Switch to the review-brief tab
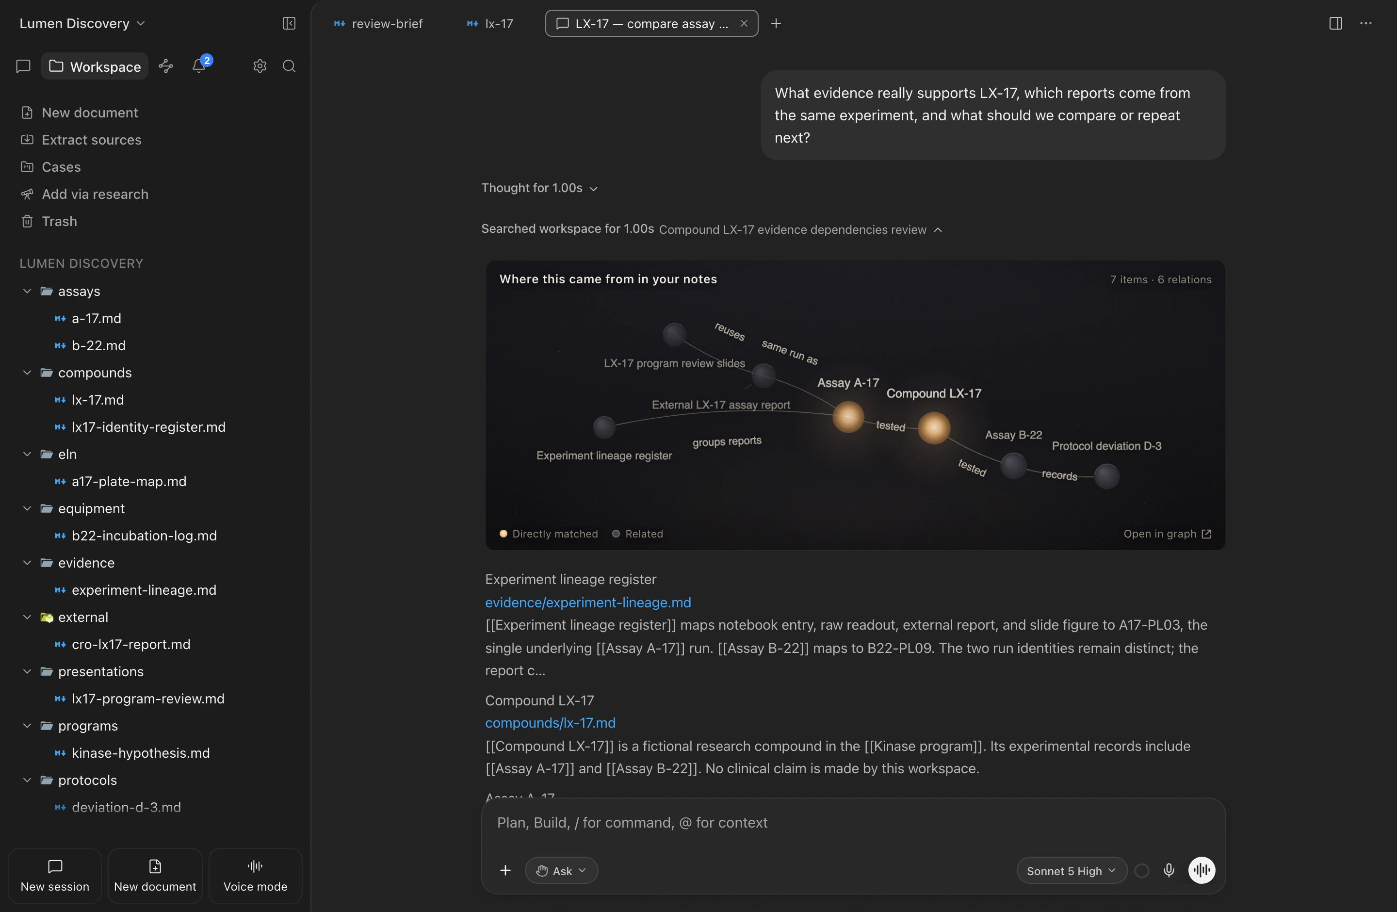This screenshot has width=1397, height=912. pos(379,23)
